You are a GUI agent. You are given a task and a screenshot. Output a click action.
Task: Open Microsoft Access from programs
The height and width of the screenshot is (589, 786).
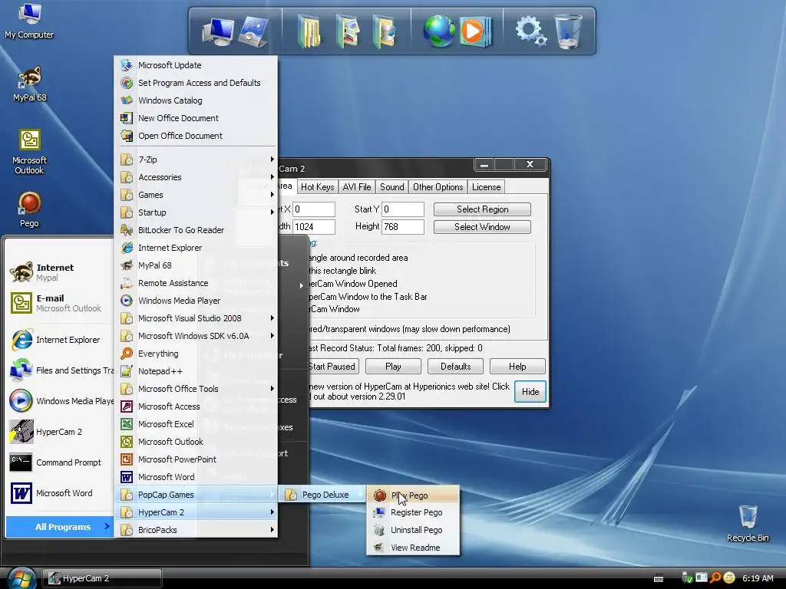point(196,406)
